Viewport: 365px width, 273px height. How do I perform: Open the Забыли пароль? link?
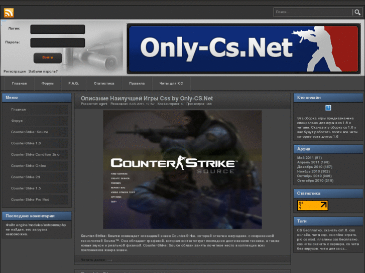click(x=43, y=71)
